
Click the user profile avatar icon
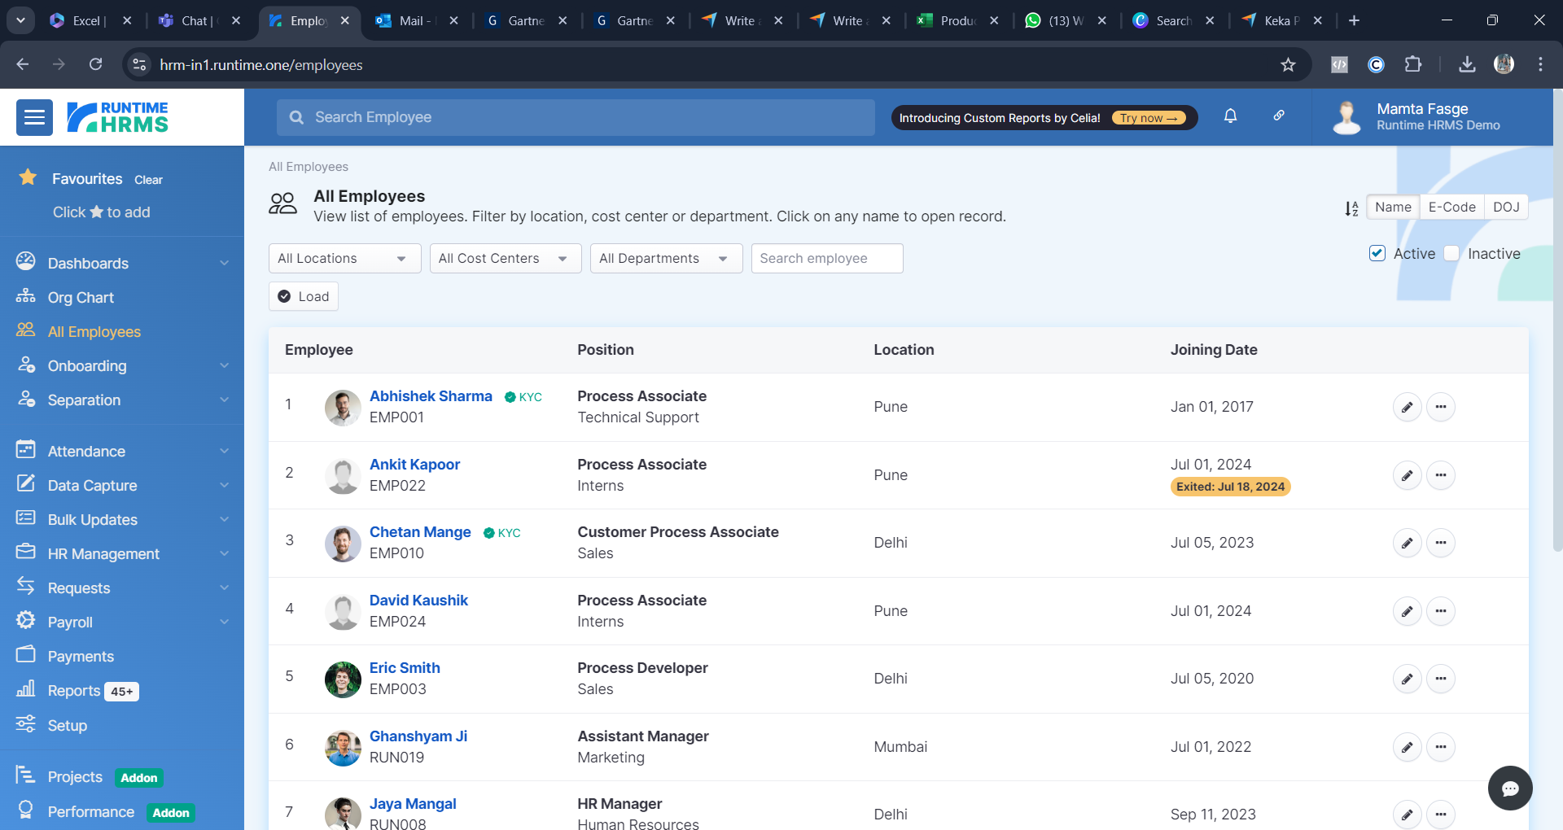point(1346,117)
